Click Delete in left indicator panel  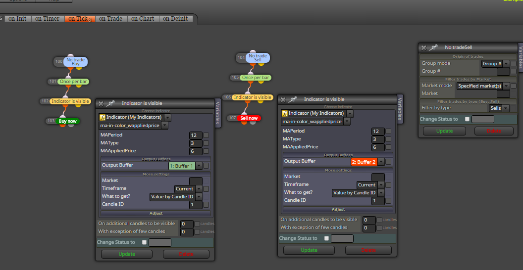(x=186, y=254)
